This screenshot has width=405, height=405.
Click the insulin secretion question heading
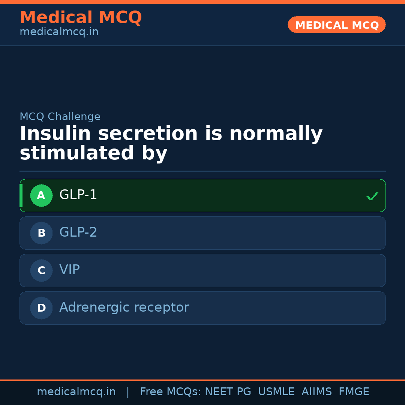point(171,144)
